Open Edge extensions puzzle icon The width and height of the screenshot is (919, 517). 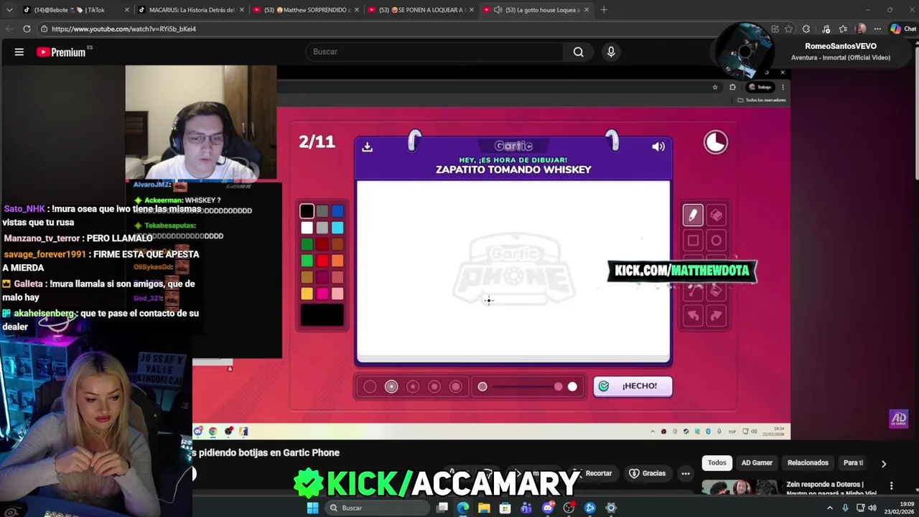pos(806,29)
